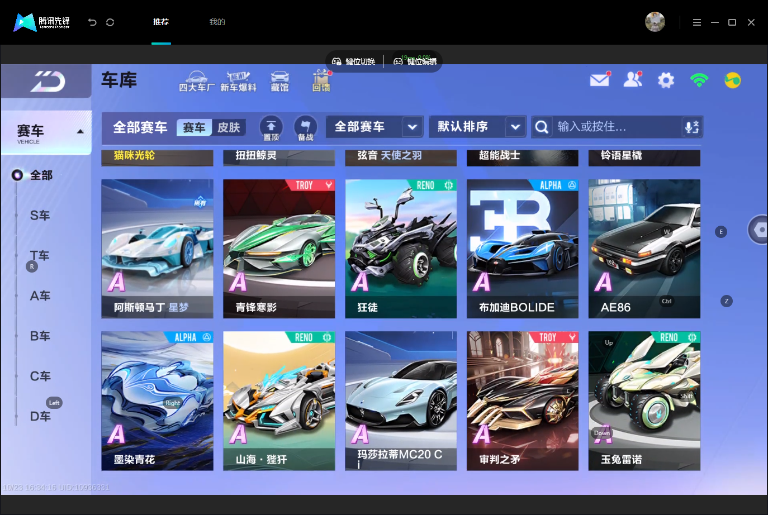
Task: Click the 输入或按住 search field
Action: (617, 127)
